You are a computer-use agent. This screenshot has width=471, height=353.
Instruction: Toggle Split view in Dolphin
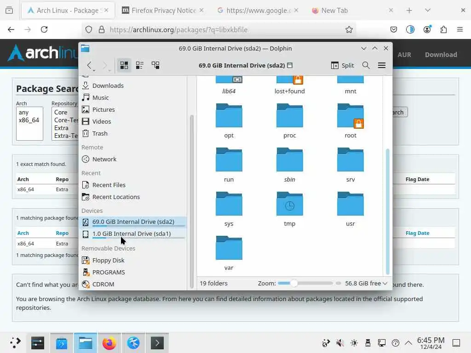tap(342, 65)
